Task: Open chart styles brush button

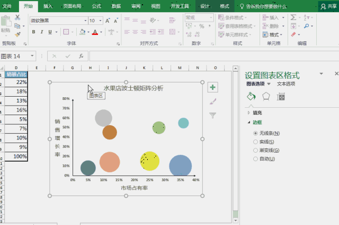Action: (213, 101)
